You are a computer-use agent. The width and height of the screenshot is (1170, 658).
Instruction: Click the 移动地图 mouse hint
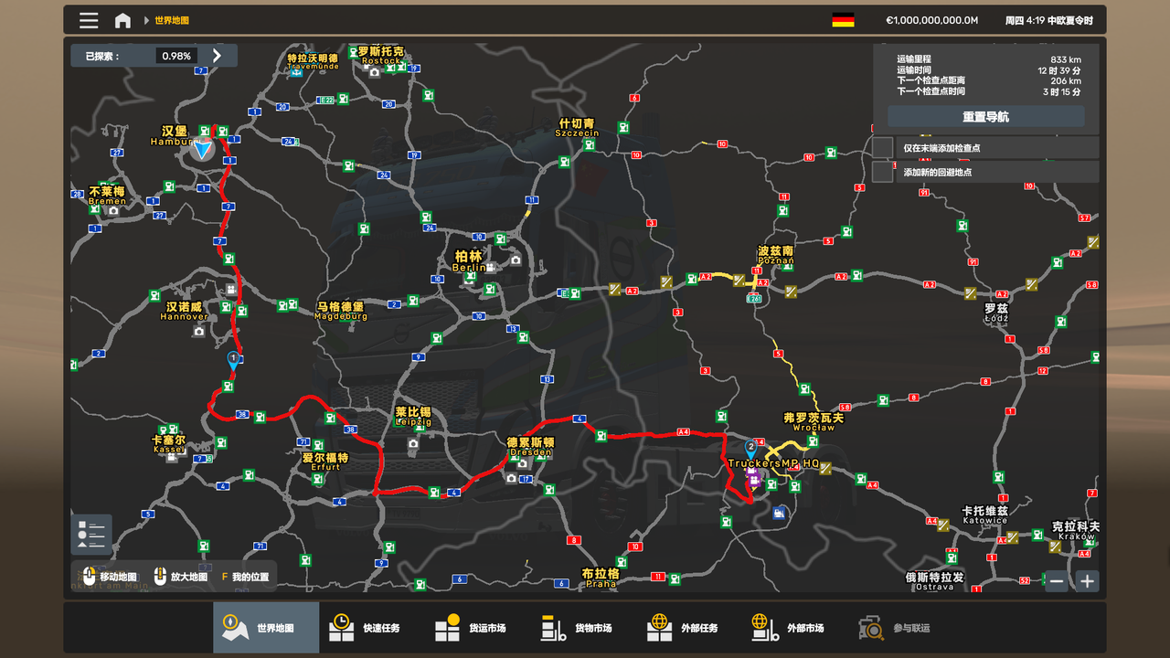click(x=109, y=577)
